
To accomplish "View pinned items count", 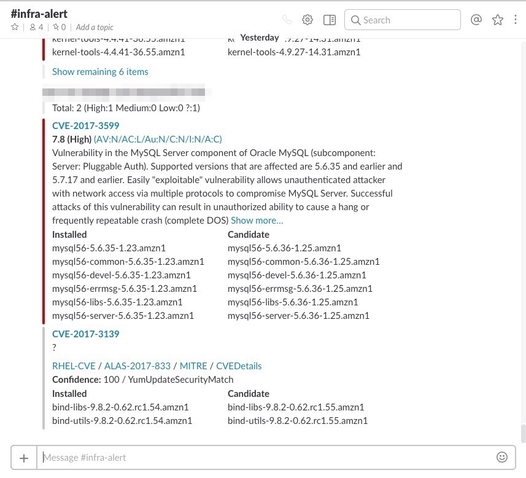I will [x=59, y=27].
